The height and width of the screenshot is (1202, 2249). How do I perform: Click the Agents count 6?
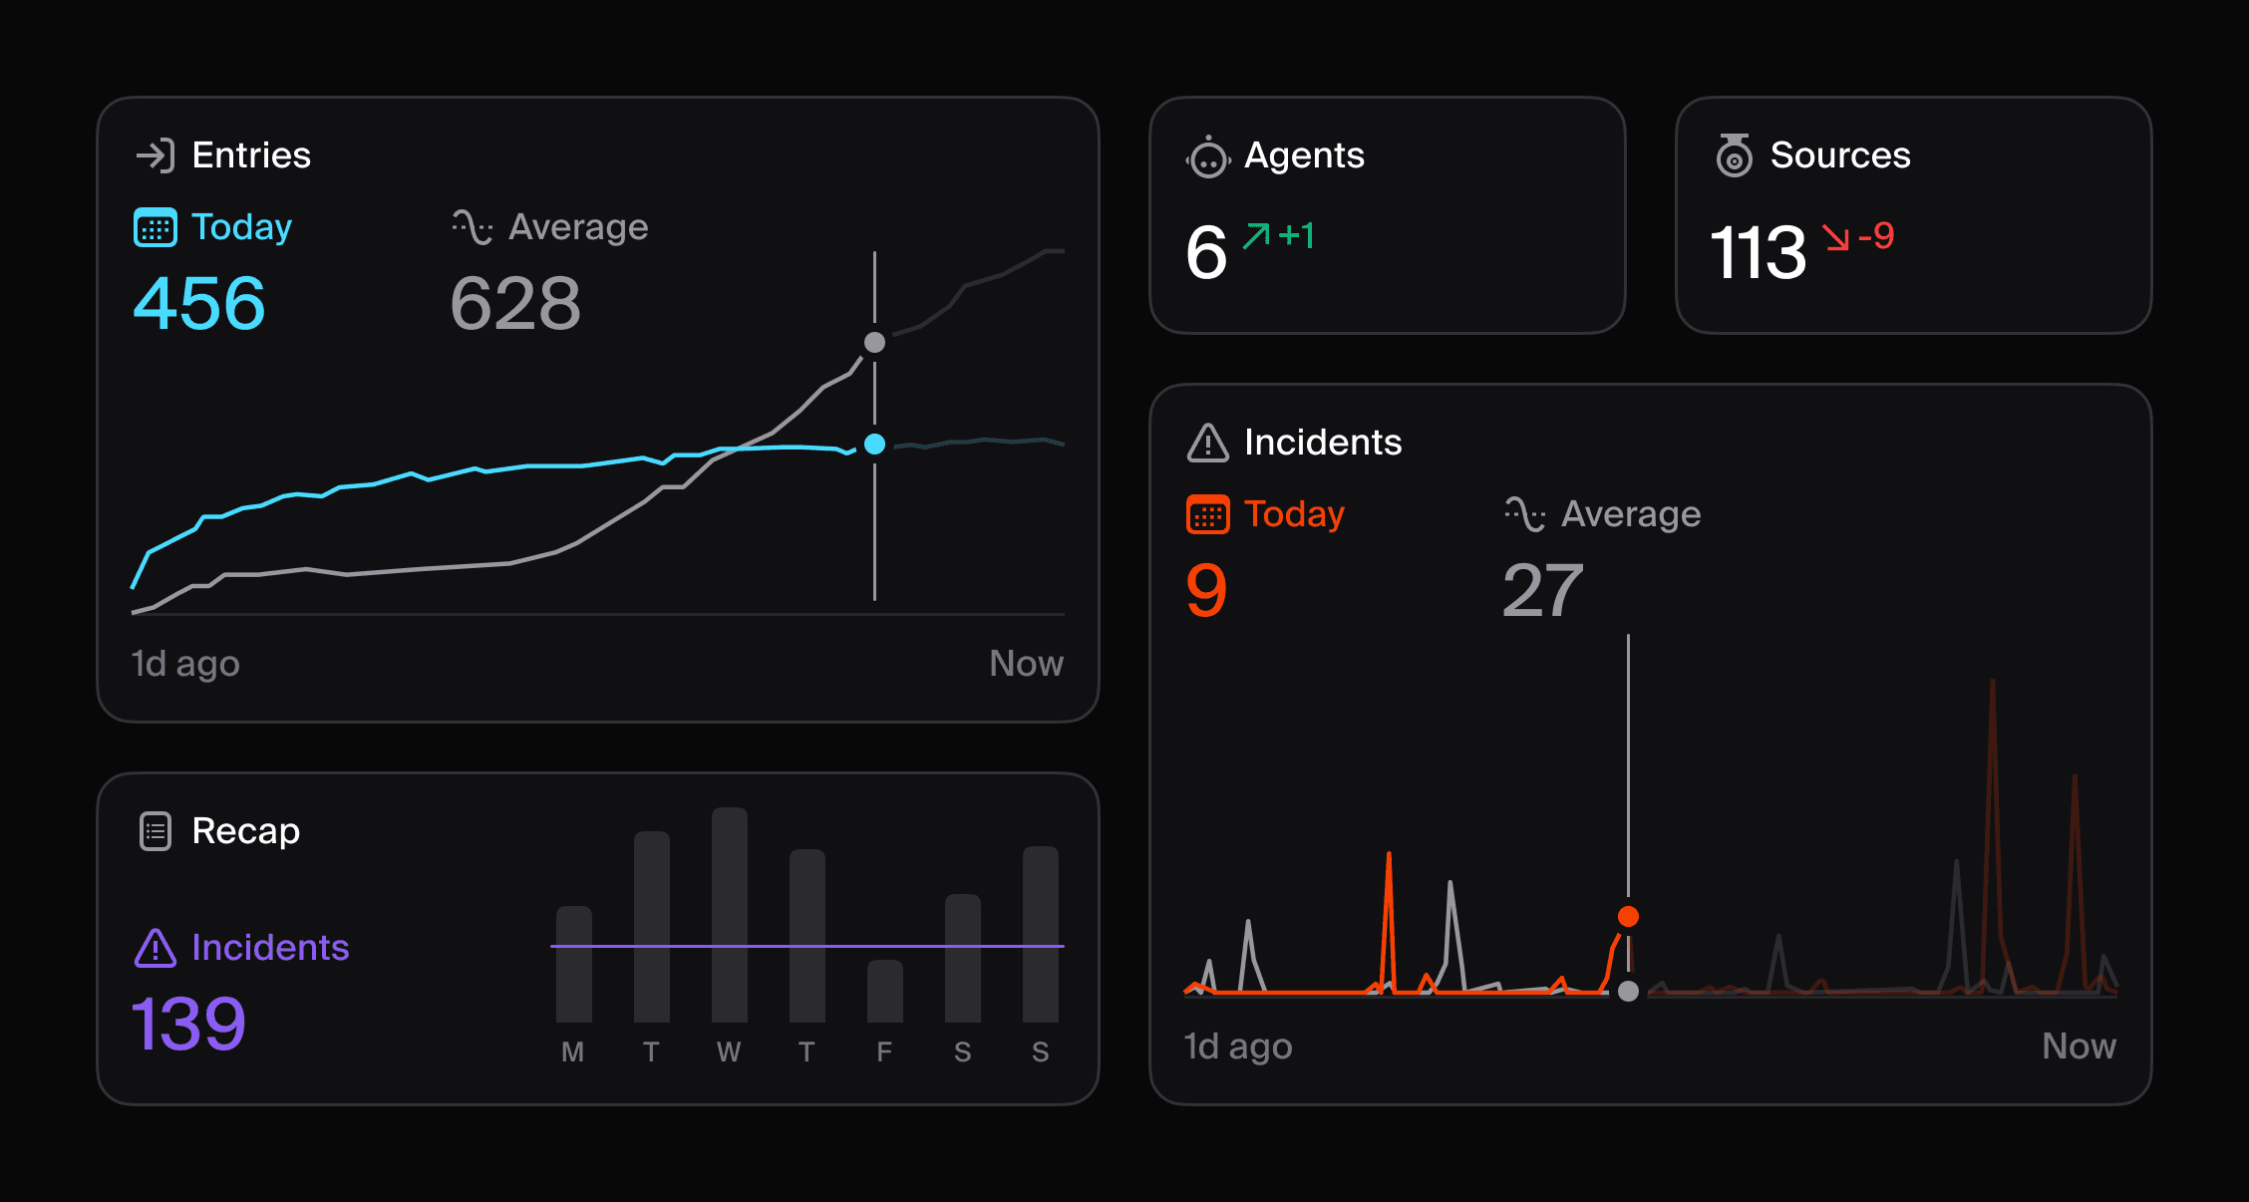point(1206,252)
